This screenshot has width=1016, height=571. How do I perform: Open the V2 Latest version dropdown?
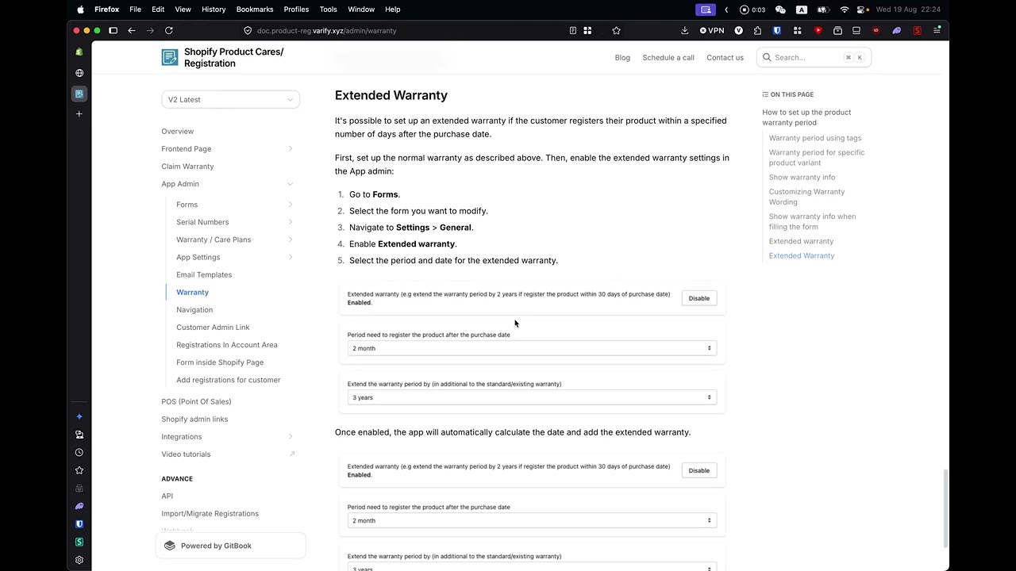coord(230,99)
